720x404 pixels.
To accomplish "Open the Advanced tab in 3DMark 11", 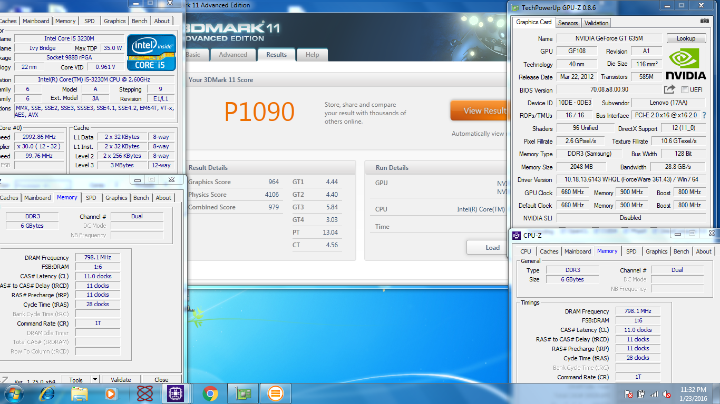I will tap(233, 55).
